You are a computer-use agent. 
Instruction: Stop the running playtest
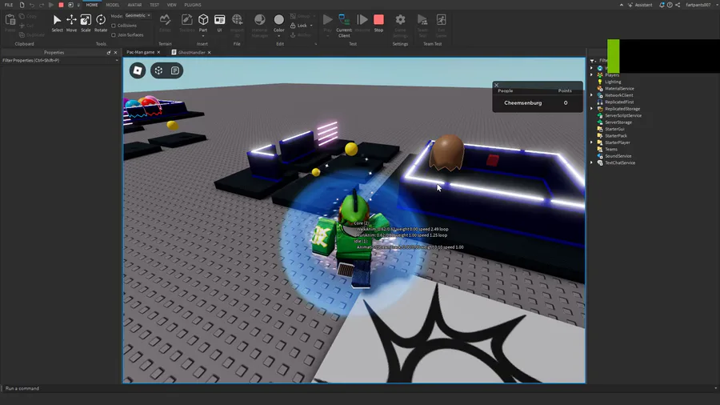click(378, 23)
